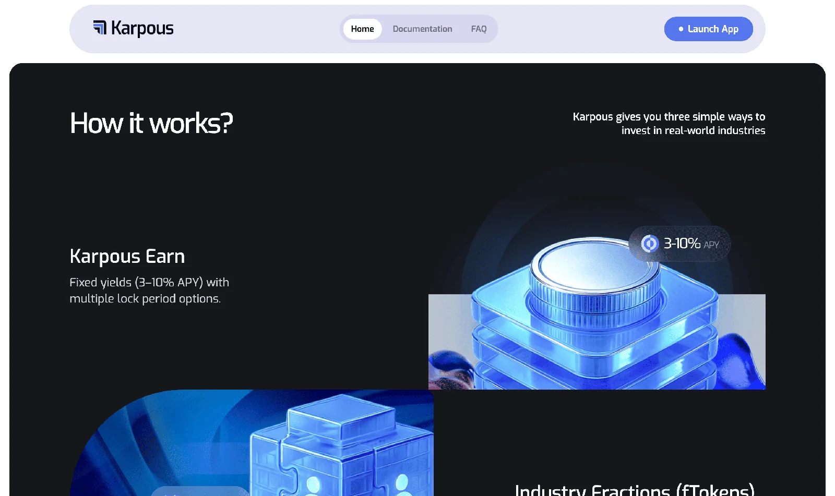This screenshot has width=835, height=496.
Task: Click the three simple ways tagline
Action: point(669,124)
